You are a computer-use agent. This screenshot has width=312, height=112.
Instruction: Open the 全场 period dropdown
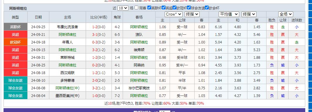286,14
